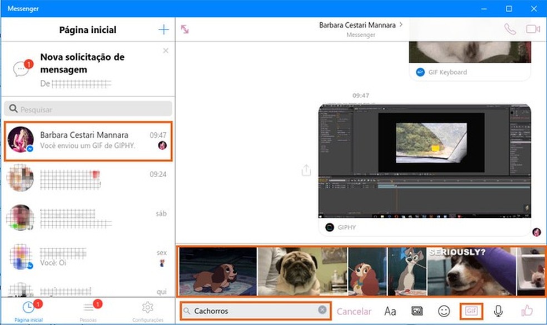The height and width of the screenshot is (325, 547).
Task: Switch to the Página inicial tab
Action: pos(28,311)
